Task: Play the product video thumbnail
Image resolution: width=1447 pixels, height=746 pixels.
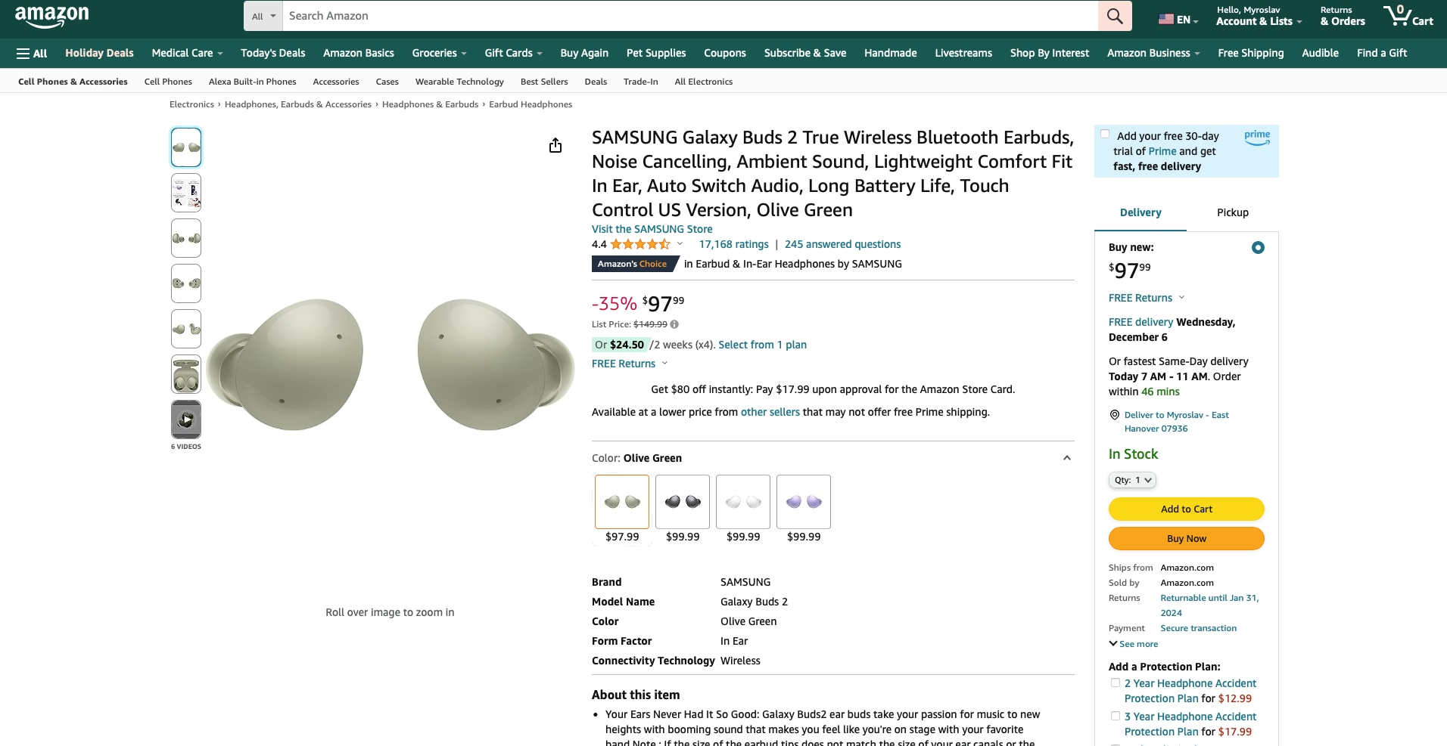Action: click(186, 419)
